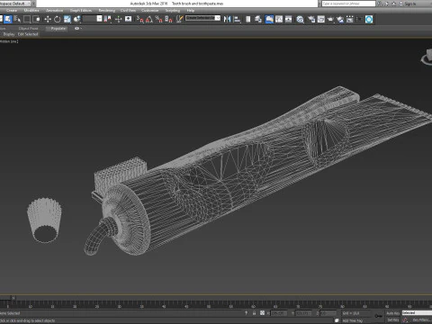
Task: Toggle Angle Snap
Action: 149,19
